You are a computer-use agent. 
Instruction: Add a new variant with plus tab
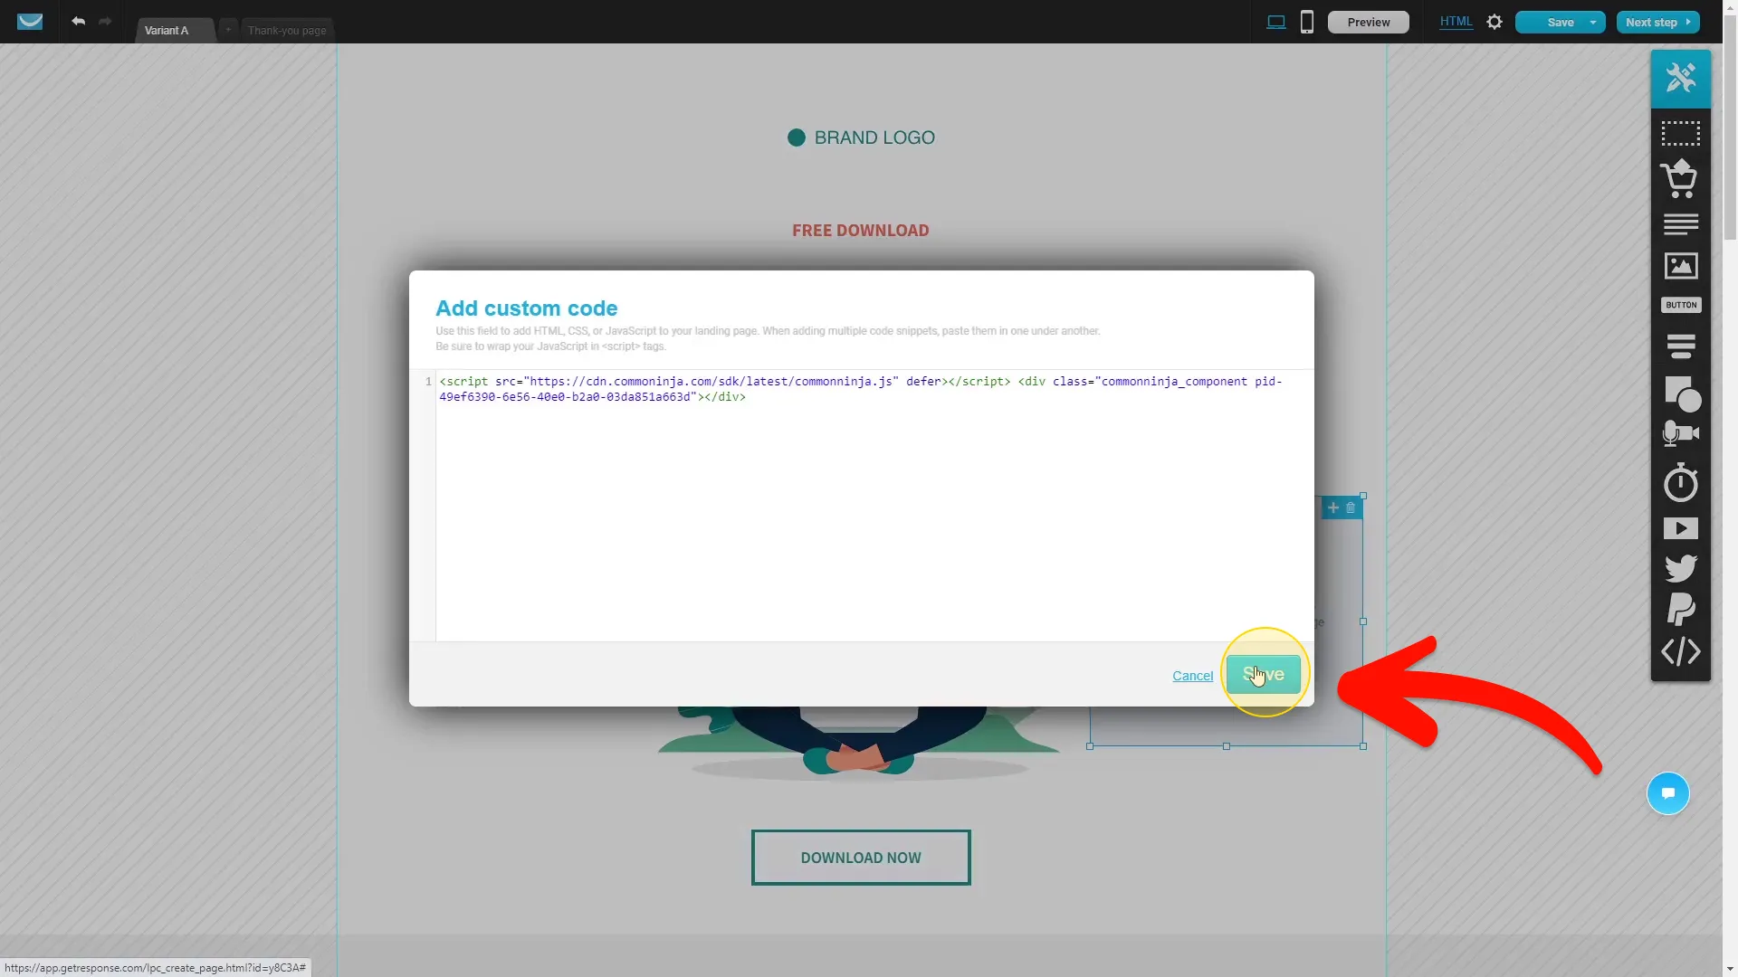pyautogui.click(x=228, y=29)
